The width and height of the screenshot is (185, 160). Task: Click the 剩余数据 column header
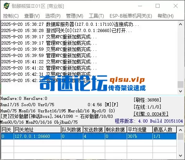[116, 130]
